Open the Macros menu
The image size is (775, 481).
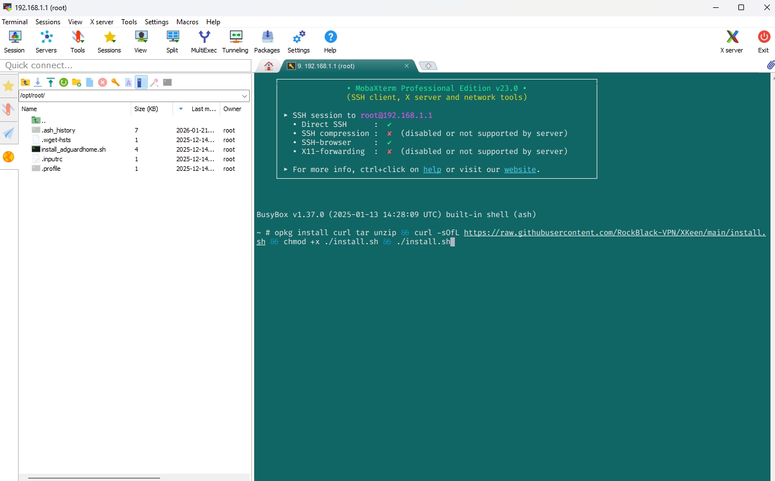(187, 22)
